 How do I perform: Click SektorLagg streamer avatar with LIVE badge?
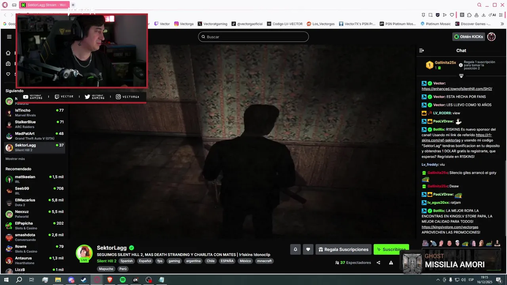coord(84,253)
